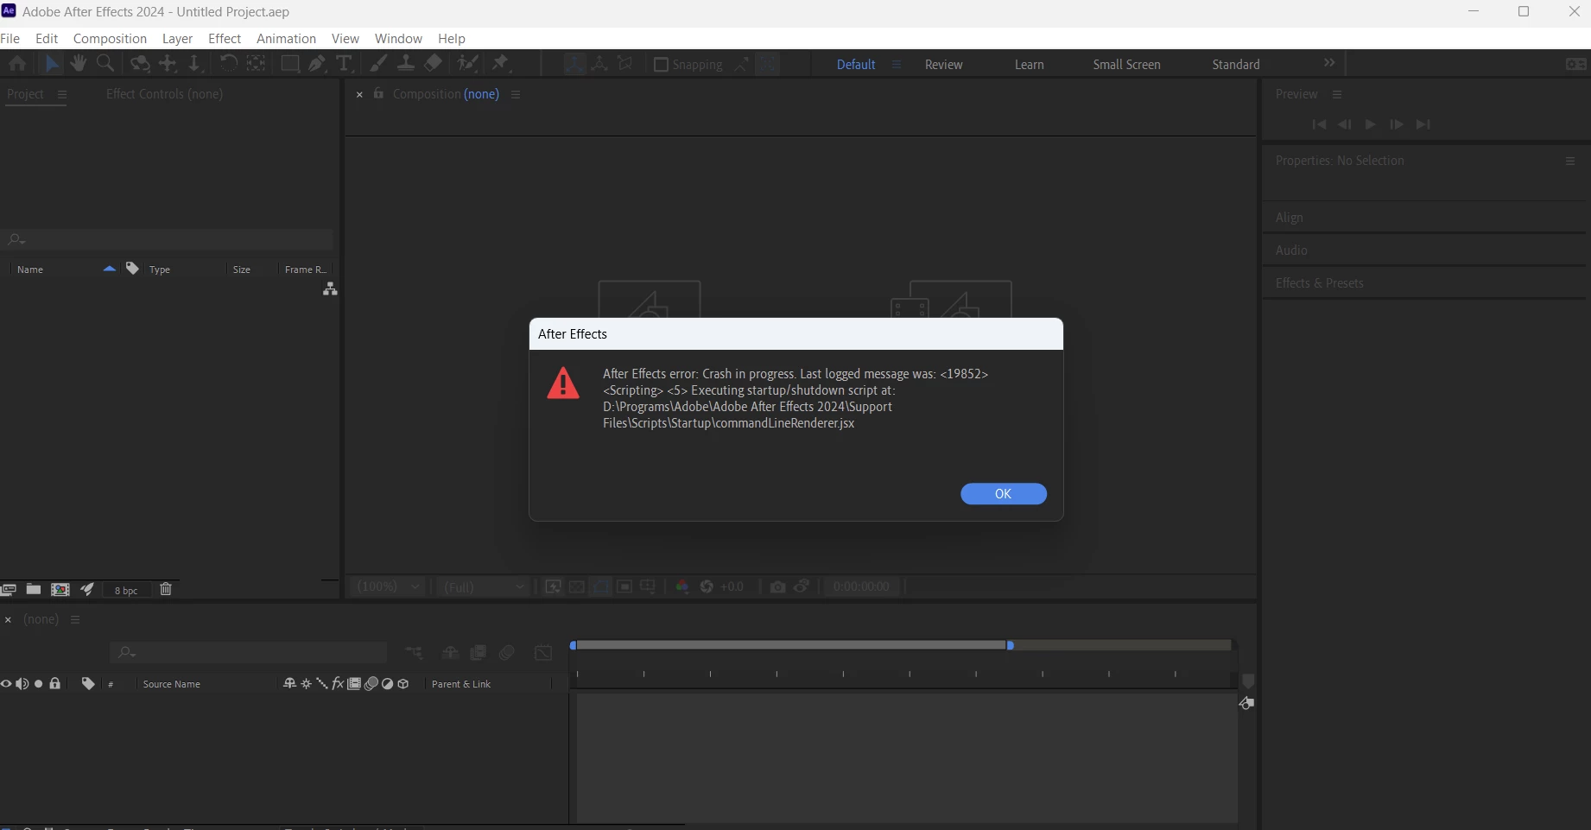Open the File menu
This screenshot has width=1591, height=830.
tap(10, 39)
